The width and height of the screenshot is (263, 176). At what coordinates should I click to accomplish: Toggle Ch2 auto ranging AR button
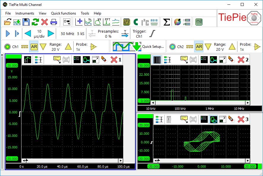point(199,47)
